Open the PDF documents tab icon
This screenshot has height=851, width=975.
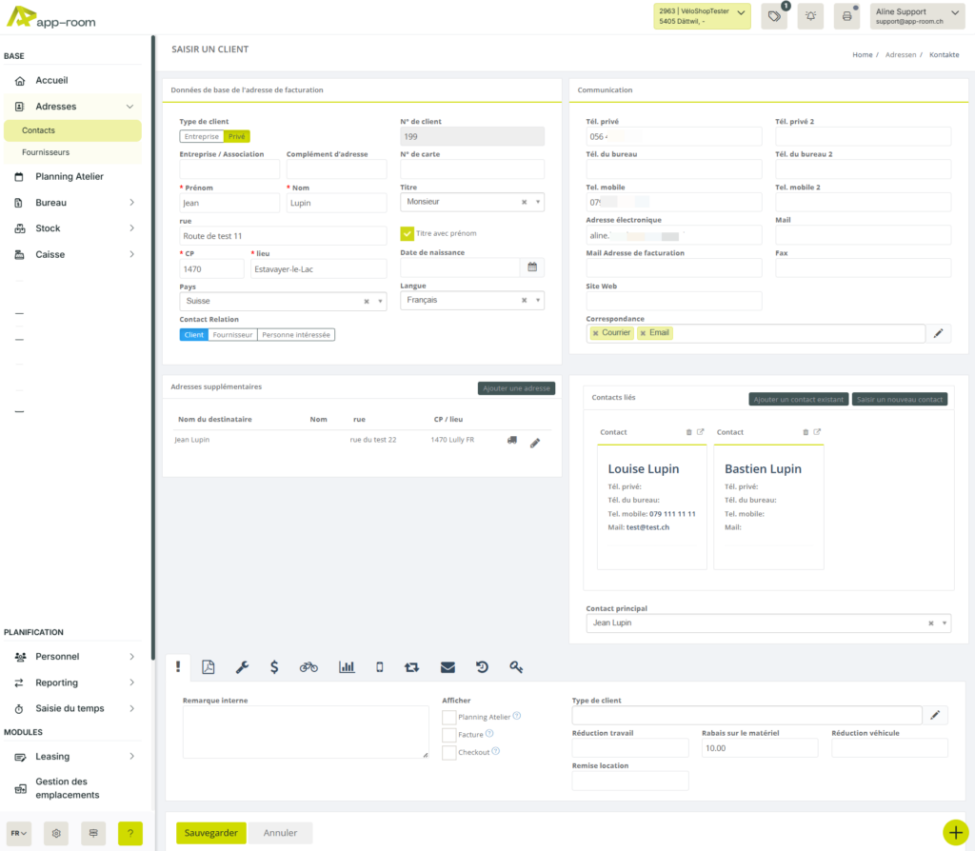coord(208,666)
